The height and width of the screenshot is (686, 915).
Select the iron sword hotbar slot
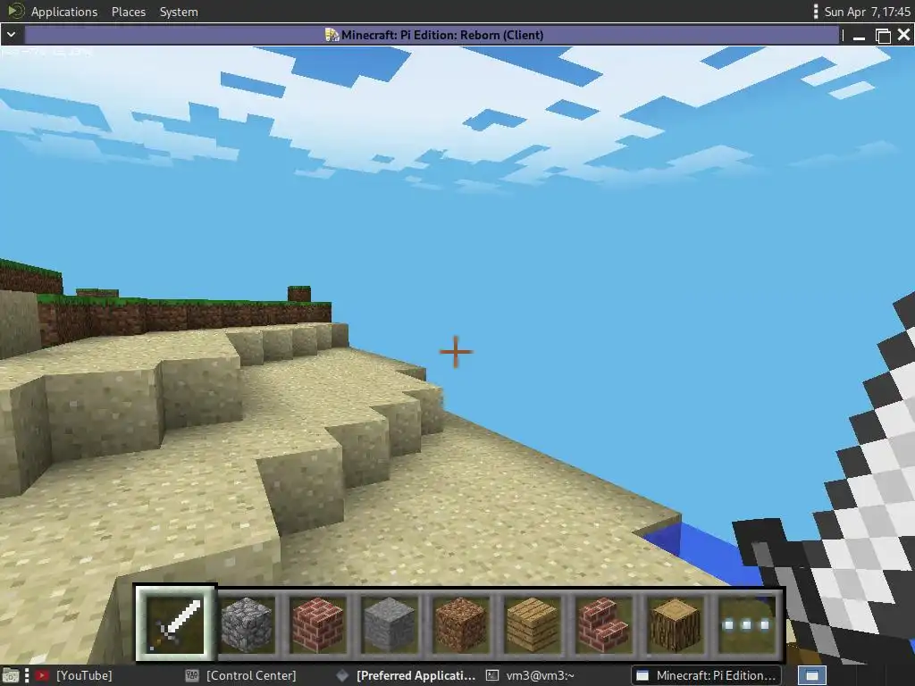coord(175,624)
